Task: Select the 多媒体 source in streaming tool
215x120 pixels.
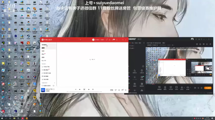Action: (177, 88)
